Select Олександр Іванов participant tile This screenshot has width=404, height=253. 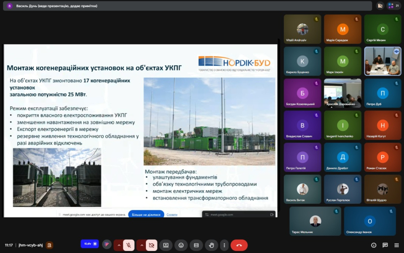[370, 221]
